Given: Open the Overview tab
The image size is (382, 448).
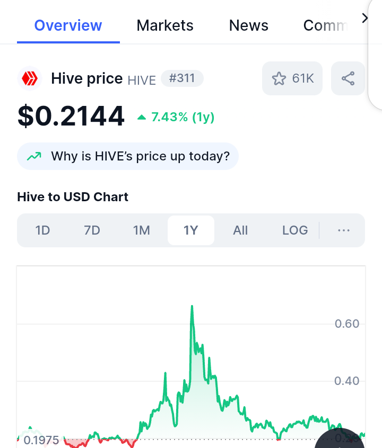Looking at the screenshot, I should [x=68, y=25].
